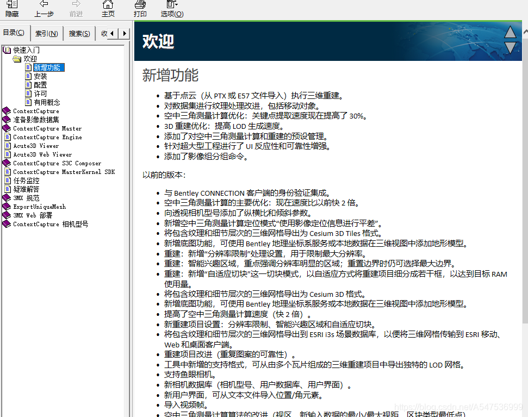528x417 pixels.
Task: Click the bullet 导入视频帧。
Action: pyautogui.click(x=186, y=405)
